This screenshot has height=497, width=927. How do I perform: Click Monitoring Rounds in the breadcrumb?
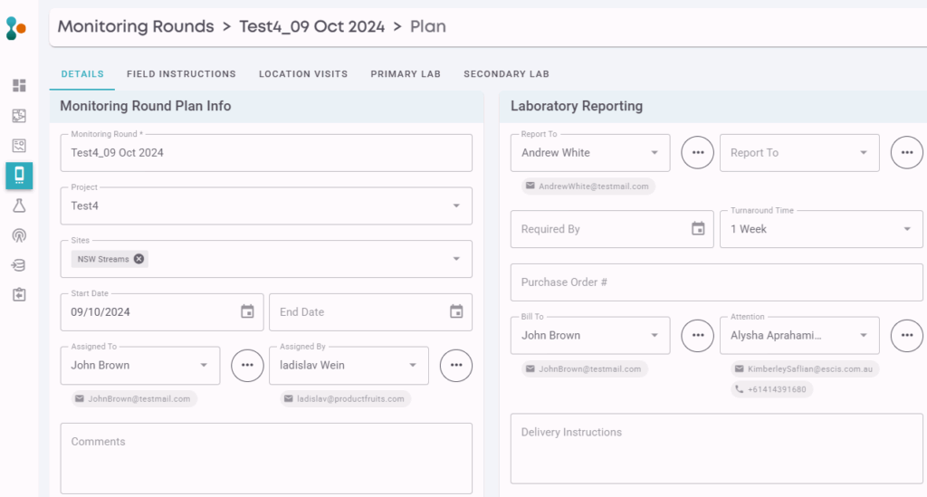pos(136,26)
